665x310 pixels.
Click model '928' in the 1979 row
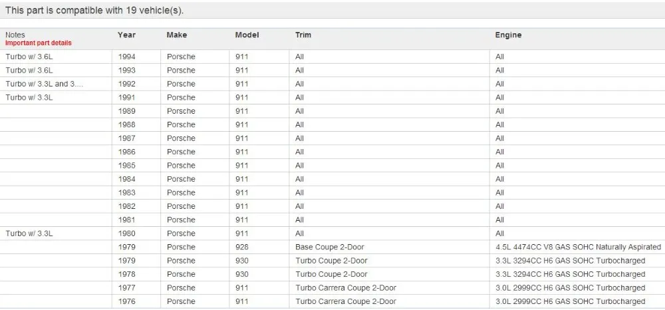242,247
